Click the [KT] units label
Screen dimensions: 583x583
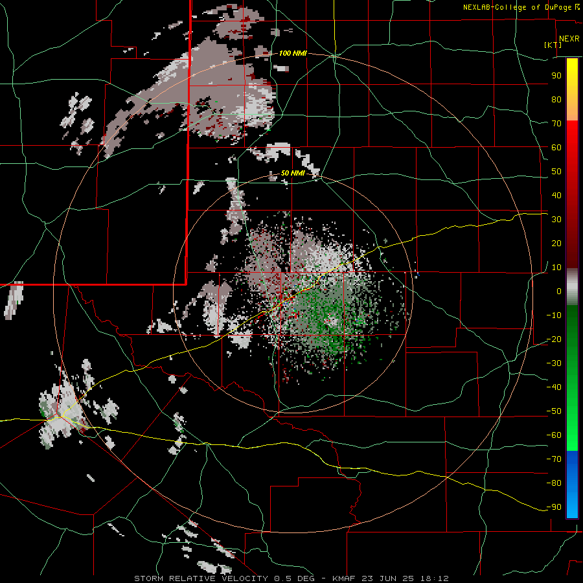[553, 45]
